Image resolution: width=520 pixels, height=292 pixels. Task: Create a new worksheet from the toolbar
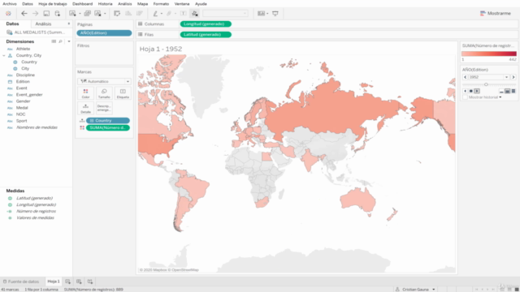pos(72,14)
